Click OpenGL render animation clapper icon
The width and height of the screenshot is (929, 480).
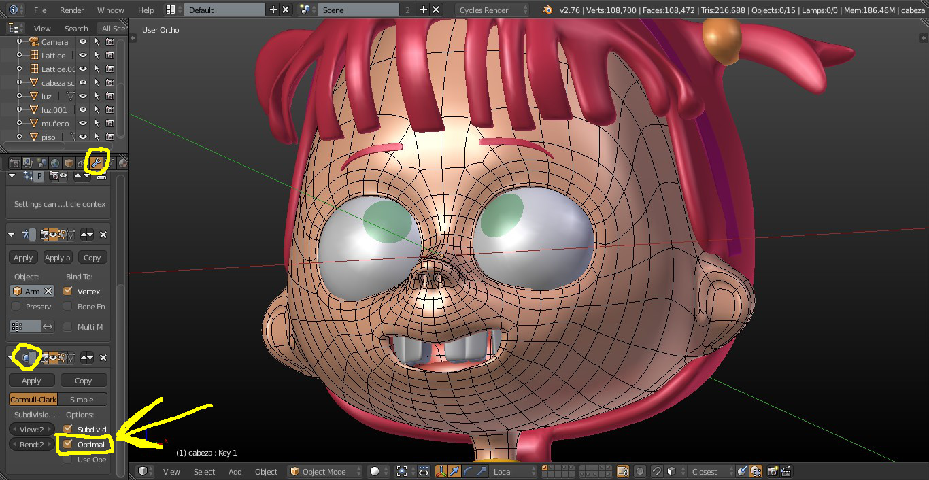[x=786, y=471]
